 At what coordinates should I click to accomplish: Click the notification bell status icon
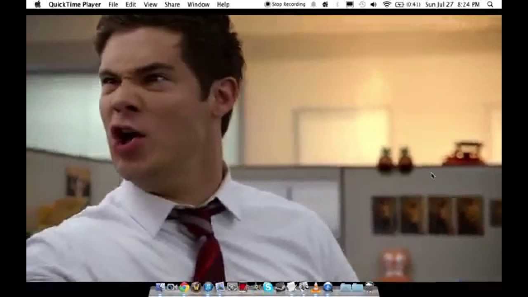click(313, 4)
